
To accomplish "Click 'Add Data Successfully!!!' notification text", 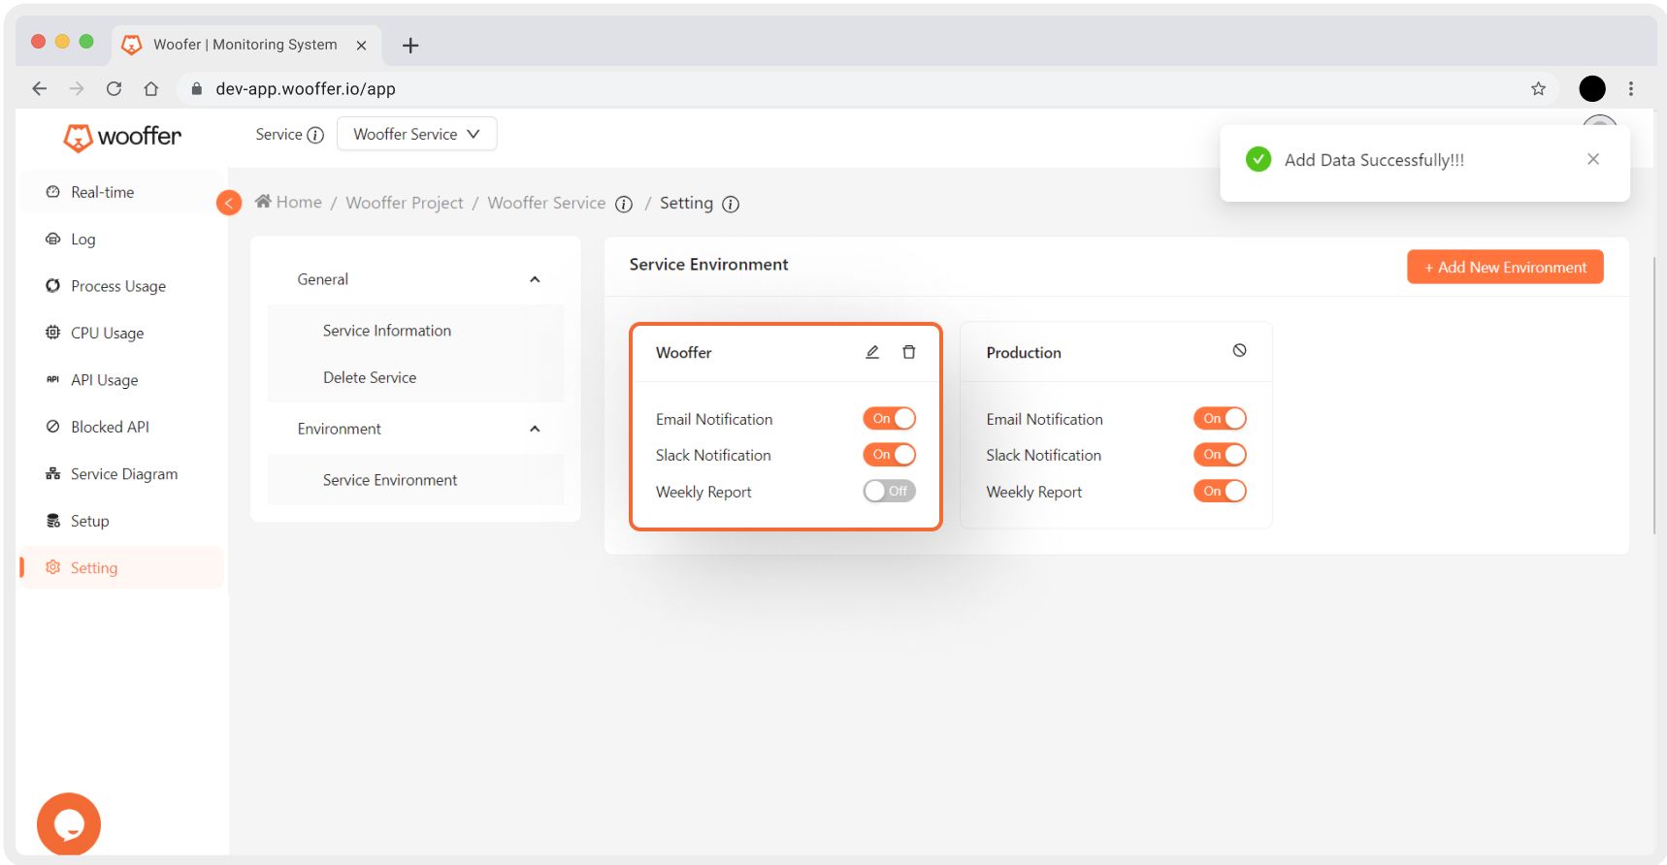I will (1374, 160).
